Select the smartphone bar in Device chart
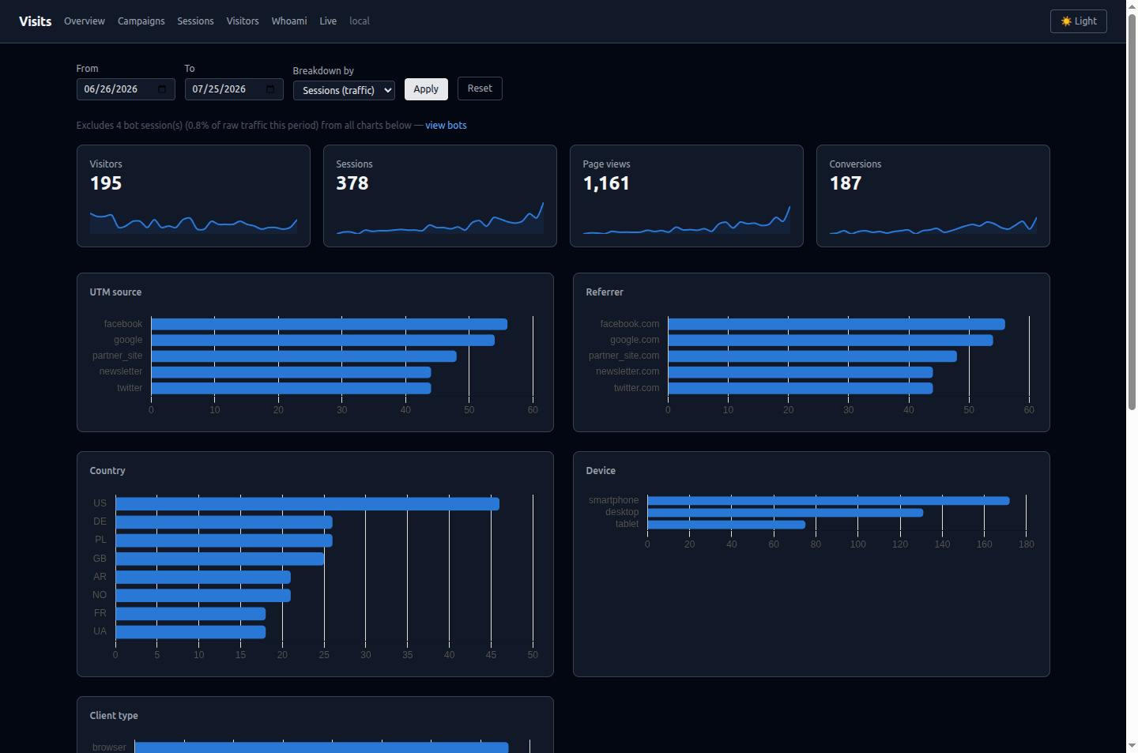Image resolution: width=1138 pixels, height=753 pixels. 829,501
